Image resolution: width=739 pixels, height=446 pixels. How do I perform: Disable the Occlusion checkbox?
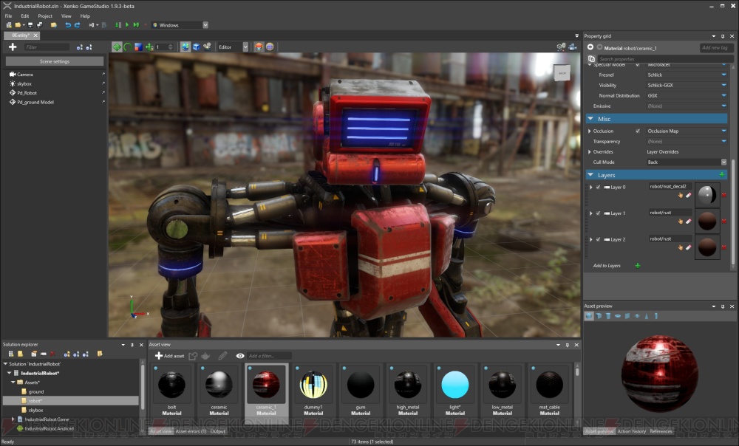[x=638, y=131]
